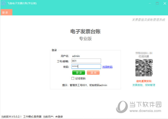Click hint text 管理员工号001，初始密码admin

(x=88, y=85)
